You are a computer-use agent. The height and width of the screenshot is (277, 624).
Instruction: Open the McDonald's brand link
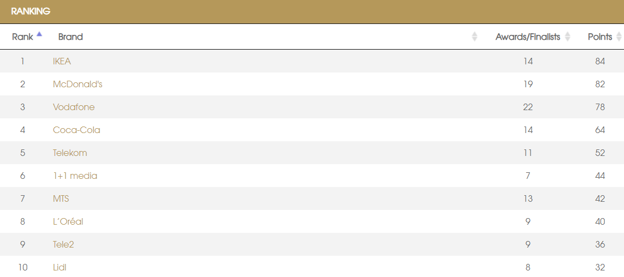tap(78, 84)
